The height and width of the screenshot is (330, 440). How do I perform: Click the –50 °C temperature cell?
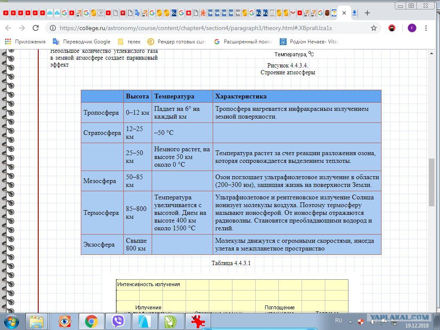coord(182,133)
